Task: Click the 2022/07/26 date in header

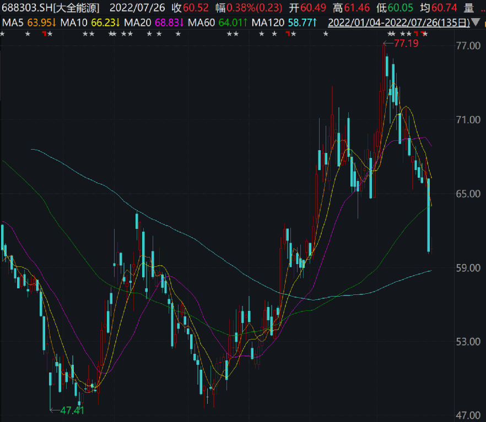Action: (136, 8)
